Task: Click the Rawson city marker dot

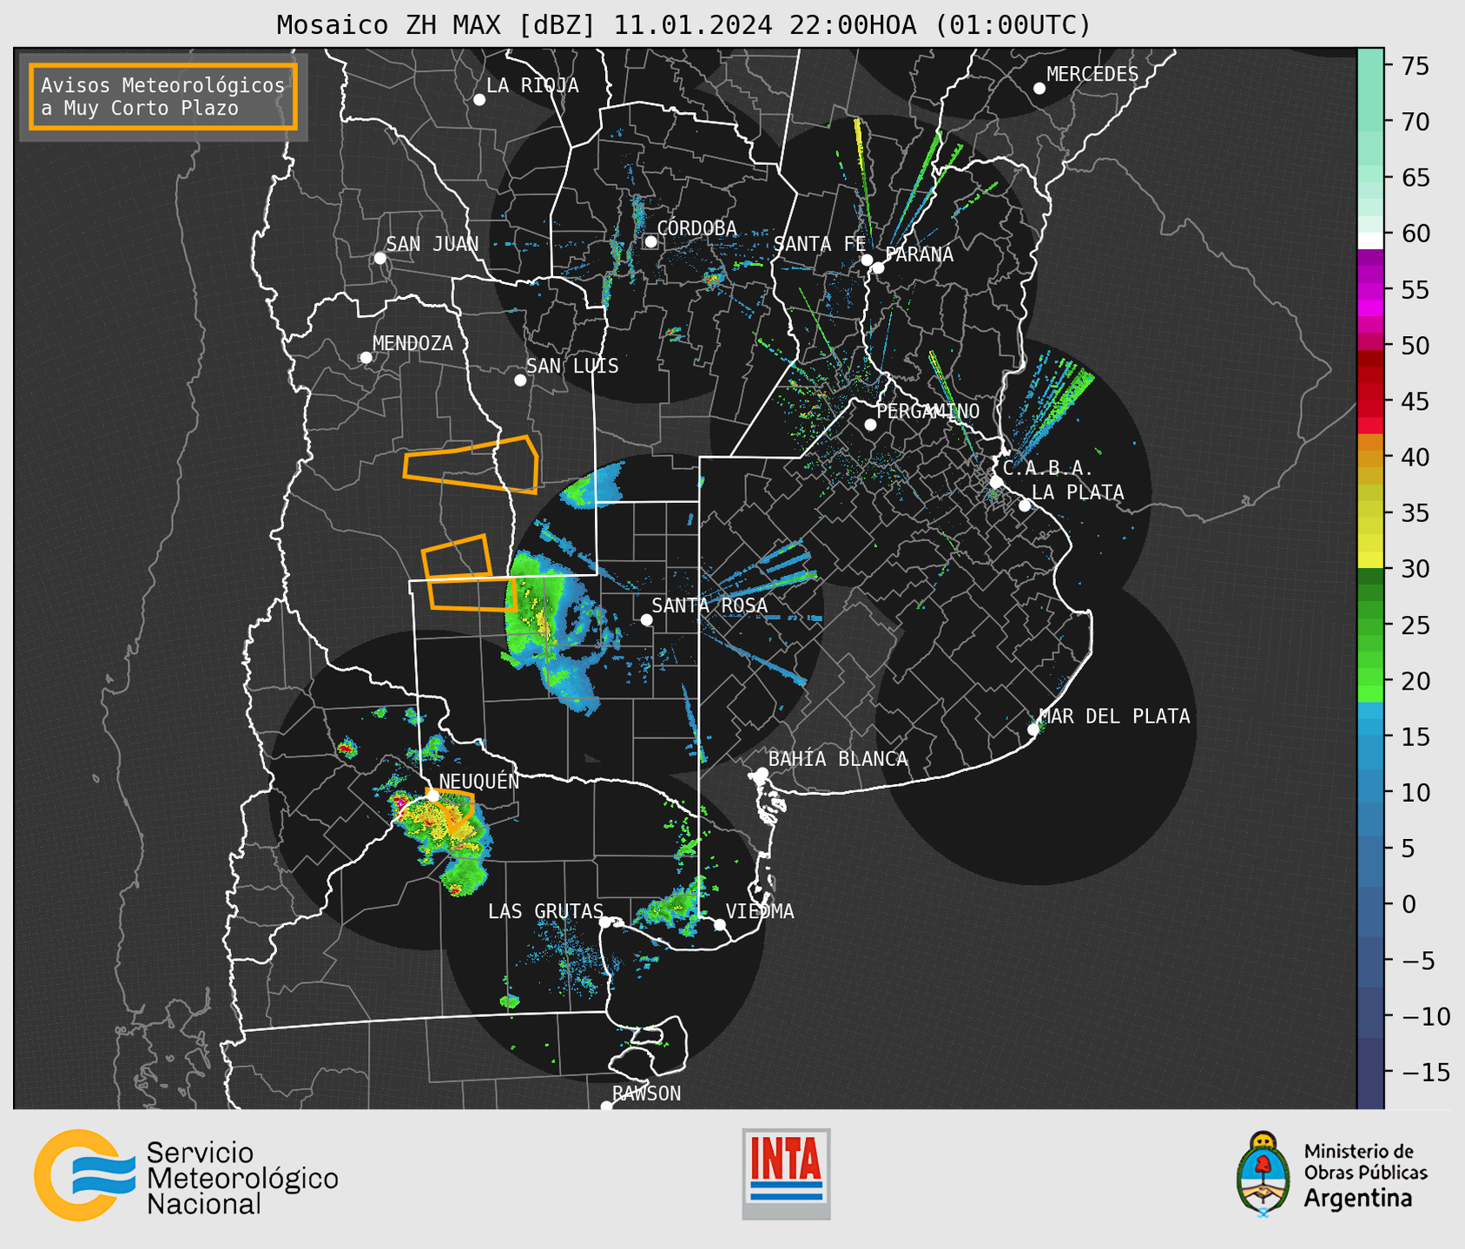Action: 606,1106
